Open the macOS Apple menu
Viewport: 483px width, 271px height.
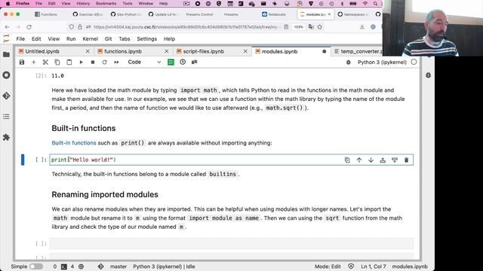[x=8, y=4]
